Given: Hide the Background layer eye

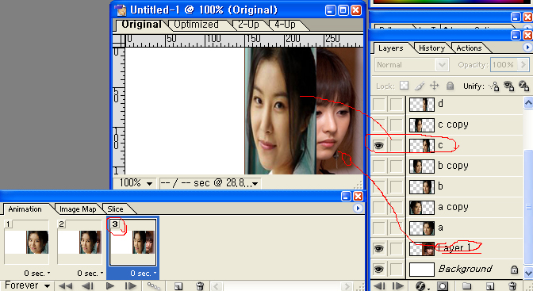Looking at the screenshot, I should click(378, 270).
